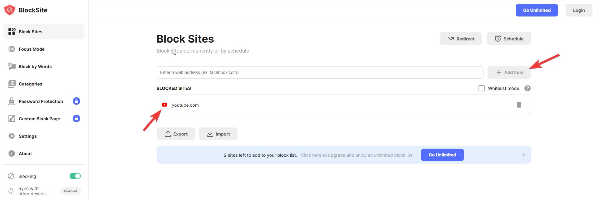Screen dimensions: 599x199
Task: Enable Whitelist mode
Action: (481, 88)
